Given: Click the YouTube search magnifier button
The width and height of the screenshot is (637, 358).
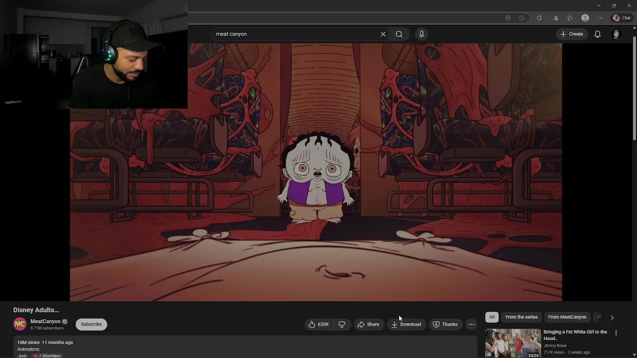Looking at the screenshot, I should tap(399, 34).
